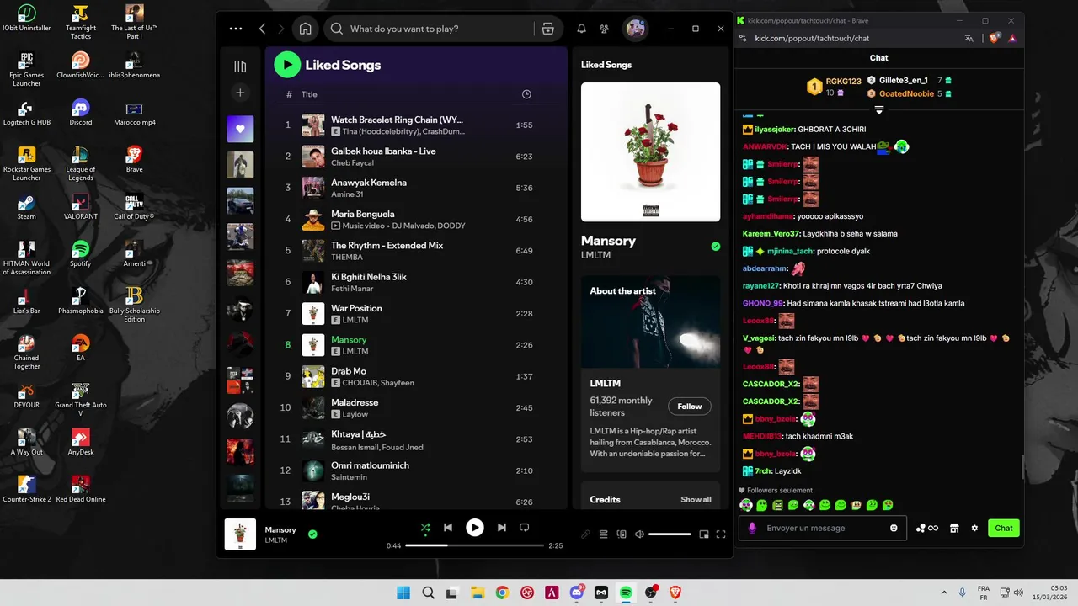
Task: Open Connect to a device icon
Action: click(622, 534)
